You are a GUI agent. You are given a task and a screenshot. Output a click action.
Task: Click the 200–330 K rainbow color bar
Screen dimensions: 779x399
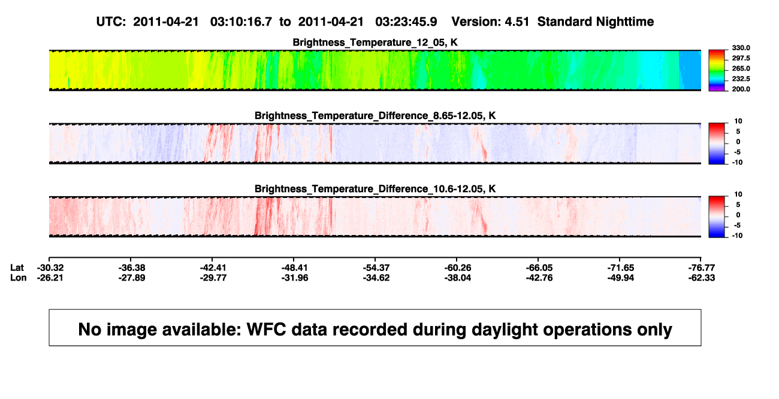717,70
